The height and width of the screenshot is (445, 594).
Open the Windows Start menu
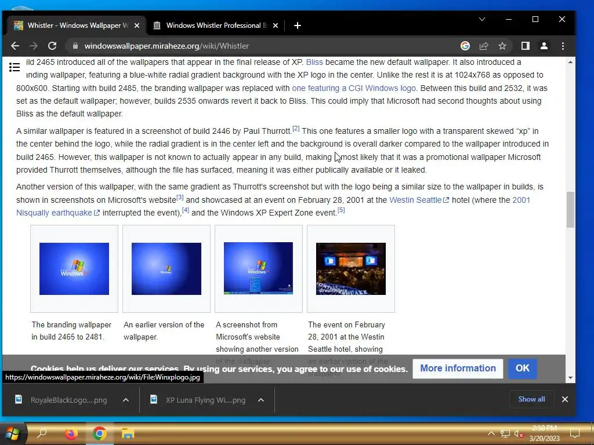(12, 433)
